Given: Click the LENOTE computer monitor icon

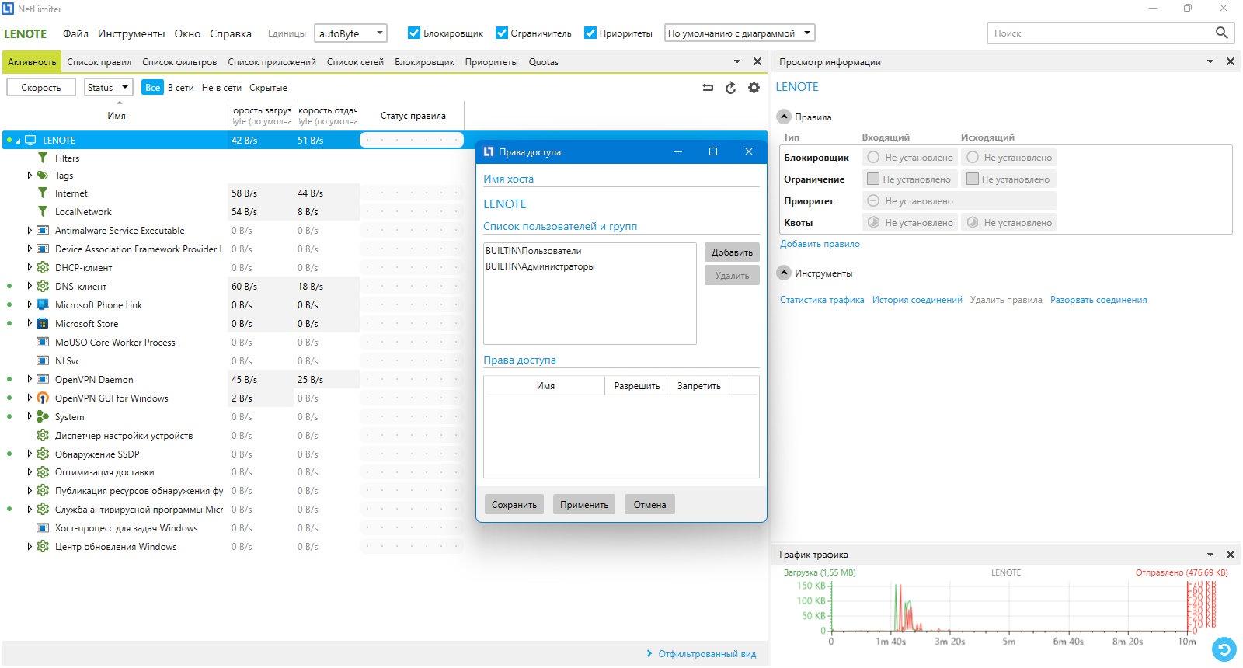Looking at the screenshot, I should point(30,141).
